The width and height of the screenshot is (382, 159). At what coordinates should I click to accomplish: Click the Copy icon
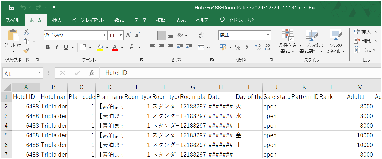27,41
